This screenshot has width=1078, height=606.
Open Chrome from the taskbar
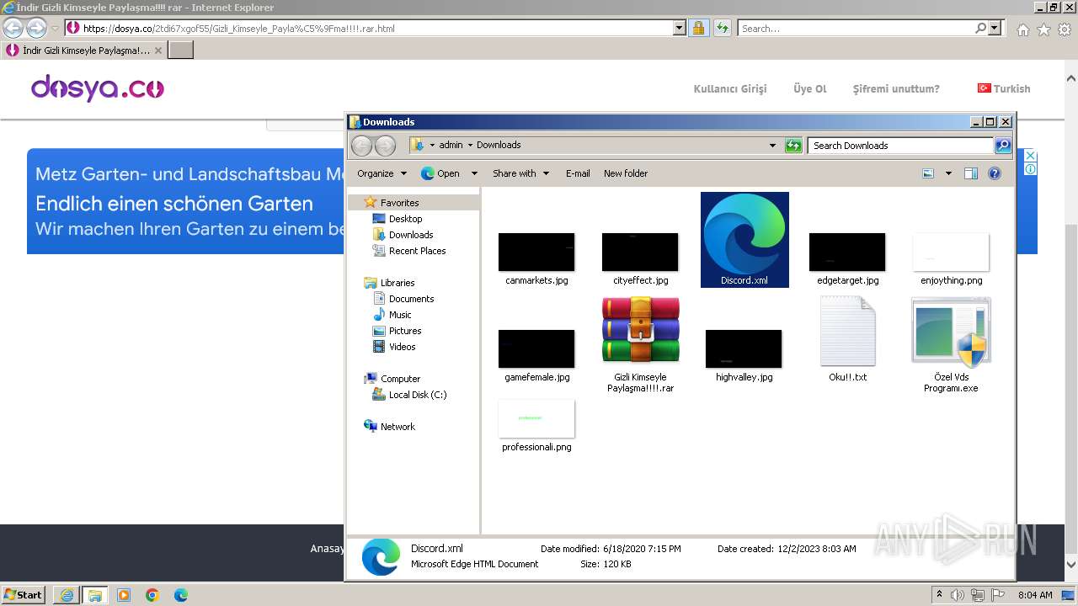(152, 595)
